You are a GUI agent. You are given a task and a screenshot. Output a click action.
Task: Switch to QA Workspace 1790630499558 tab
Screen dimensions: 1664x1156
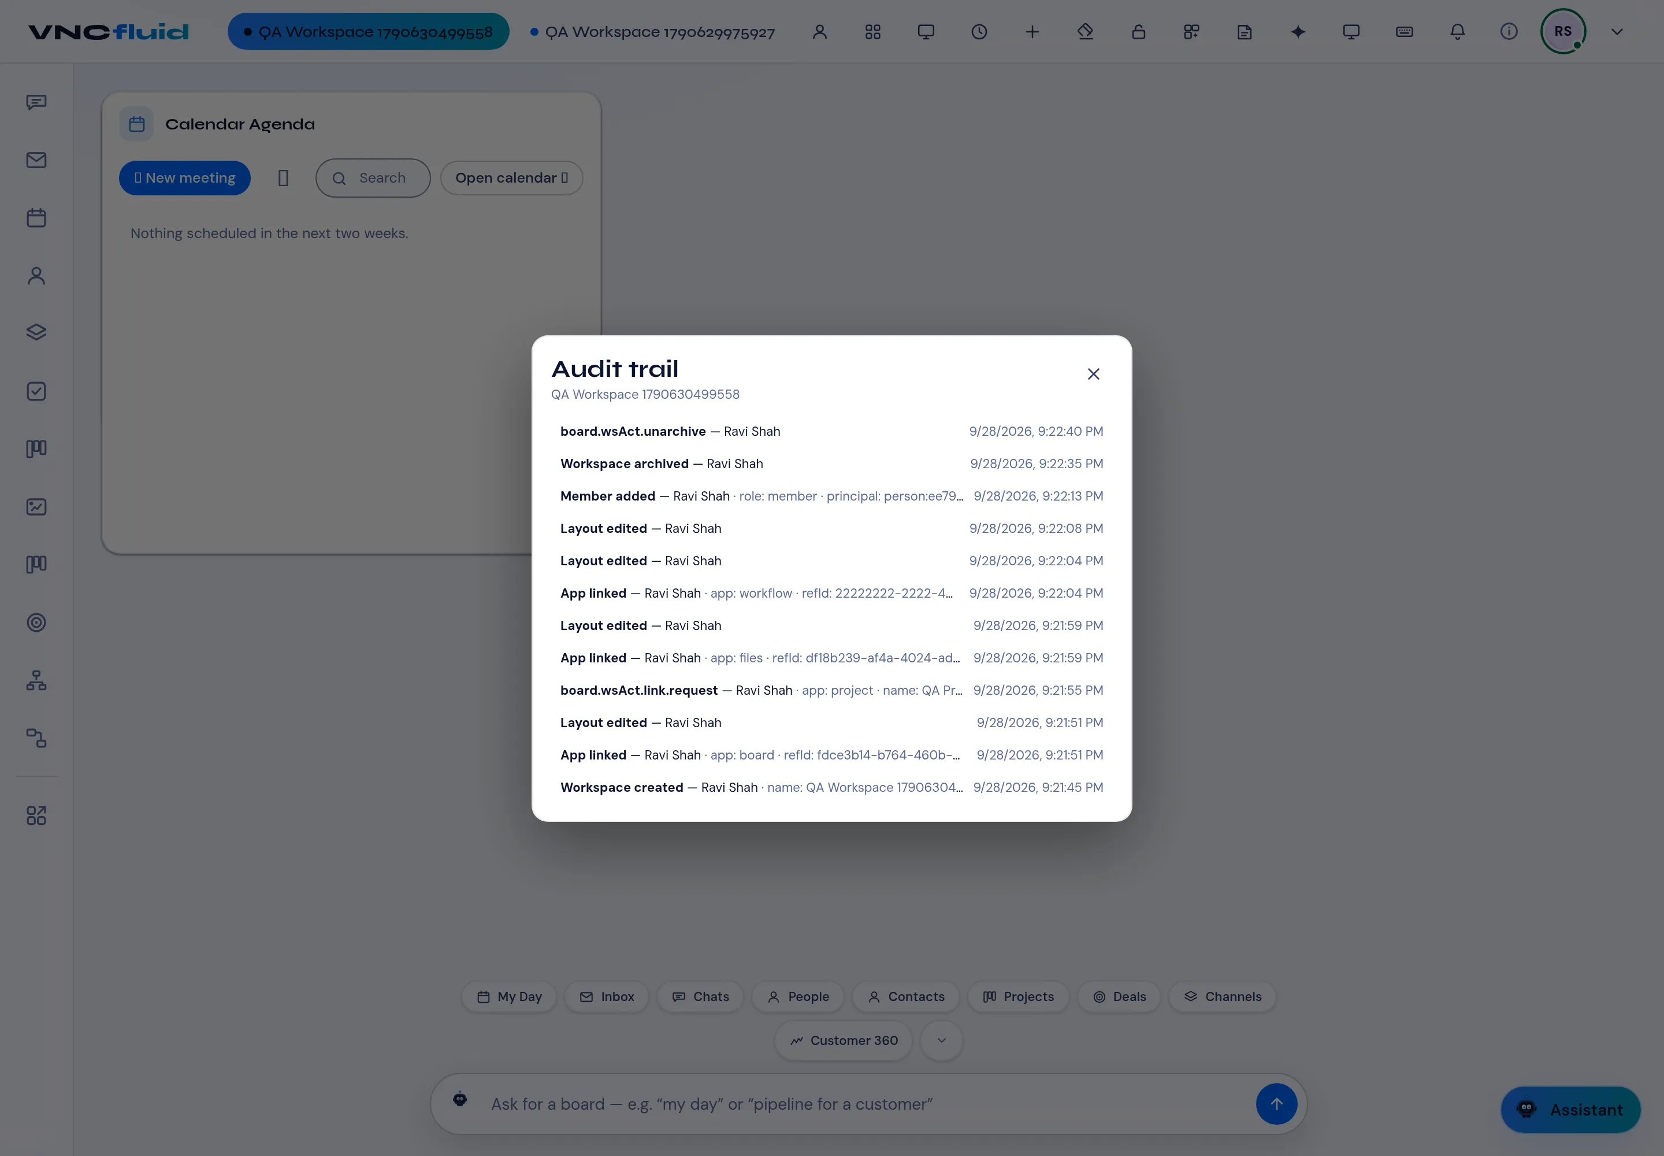(x=369, y=32)
